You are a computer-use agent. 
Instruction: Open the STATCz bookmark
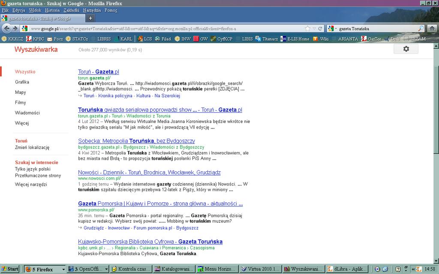point(77,39)
